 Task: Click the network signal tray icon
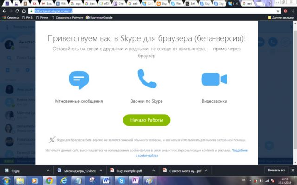pos(267,181)
